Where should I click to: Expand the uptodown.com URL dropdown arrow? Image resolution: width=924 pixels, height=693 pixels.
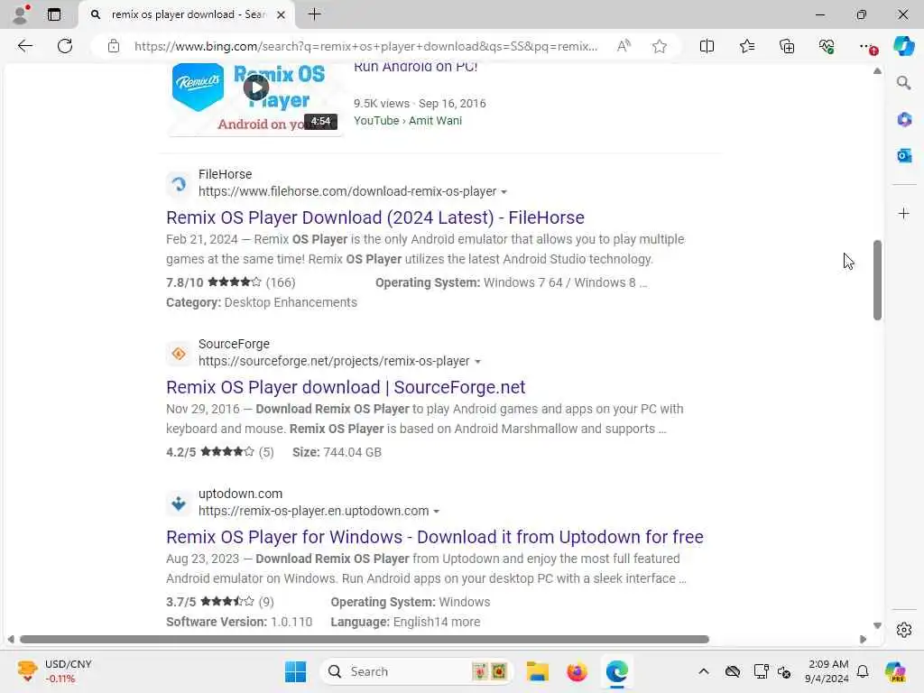(437, 512)
